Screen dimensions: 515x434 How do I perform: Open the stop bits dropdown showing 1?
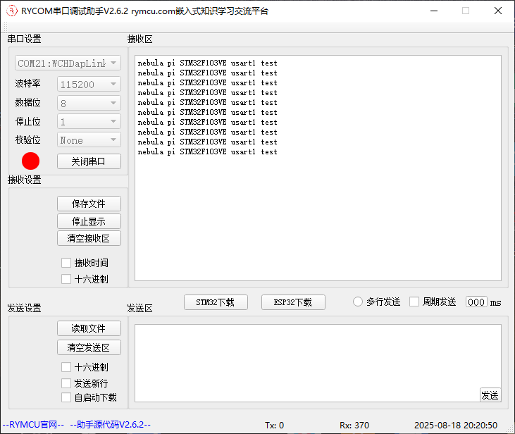[x=89, y=122]
